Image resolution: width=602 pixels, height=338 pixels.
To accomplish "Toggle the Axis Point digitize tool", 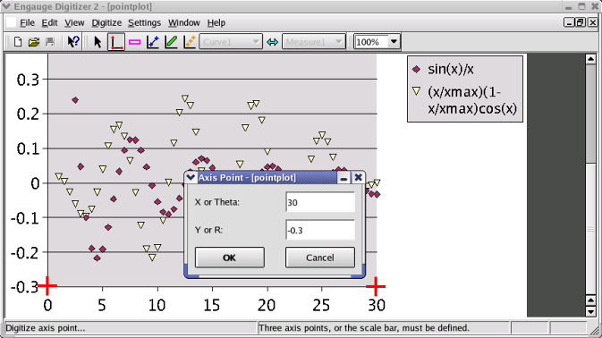I will click(116, 42).
